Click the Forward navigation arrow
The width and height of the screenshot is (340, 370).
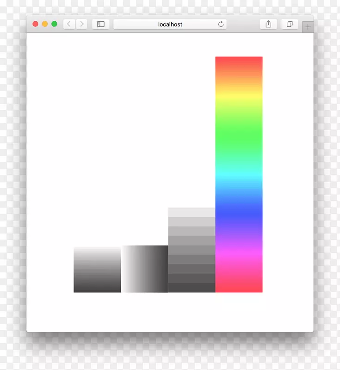(82, 24)
